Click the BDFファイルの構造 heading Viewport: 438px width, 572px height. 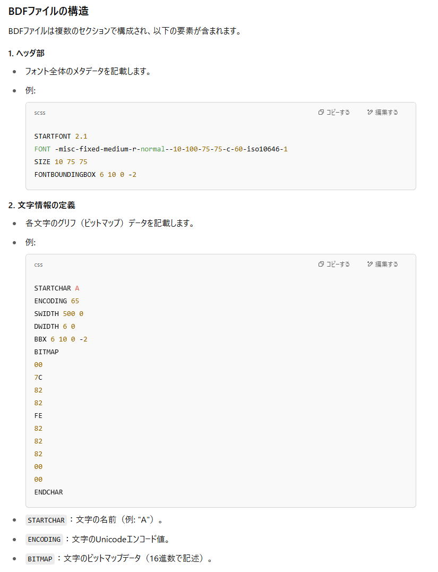point(48,11)
